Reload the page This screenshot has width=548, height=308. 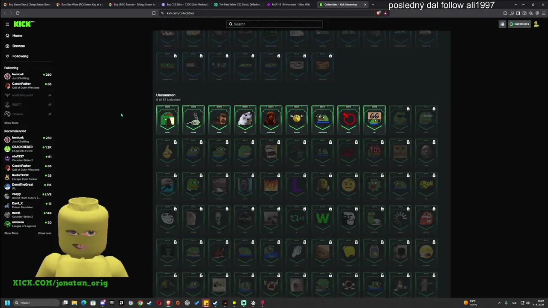coord(18,13)
